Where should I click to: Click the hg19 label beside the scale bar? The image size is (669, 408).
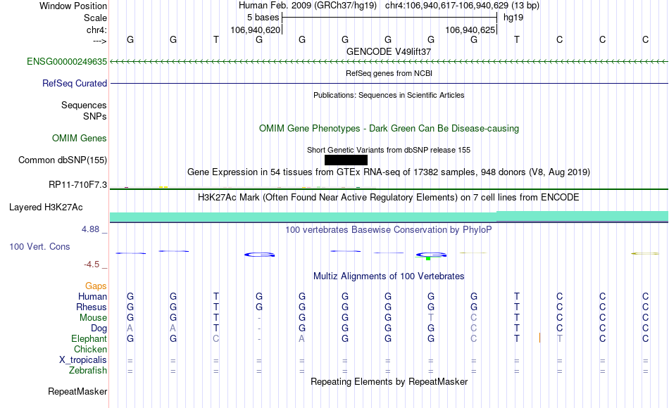click(513, 18)
